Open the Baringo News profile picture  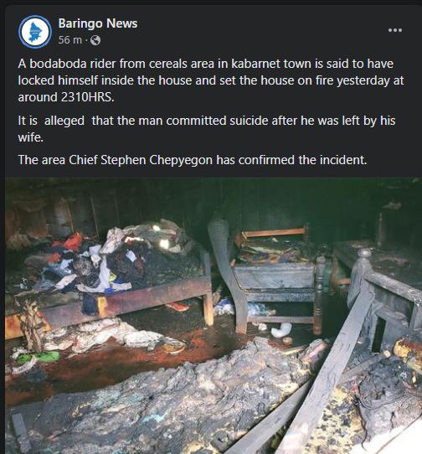[35, 32]
